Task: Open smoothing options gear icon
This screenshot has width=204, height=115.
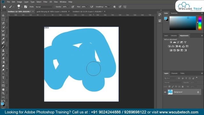Action: (114, 7)
